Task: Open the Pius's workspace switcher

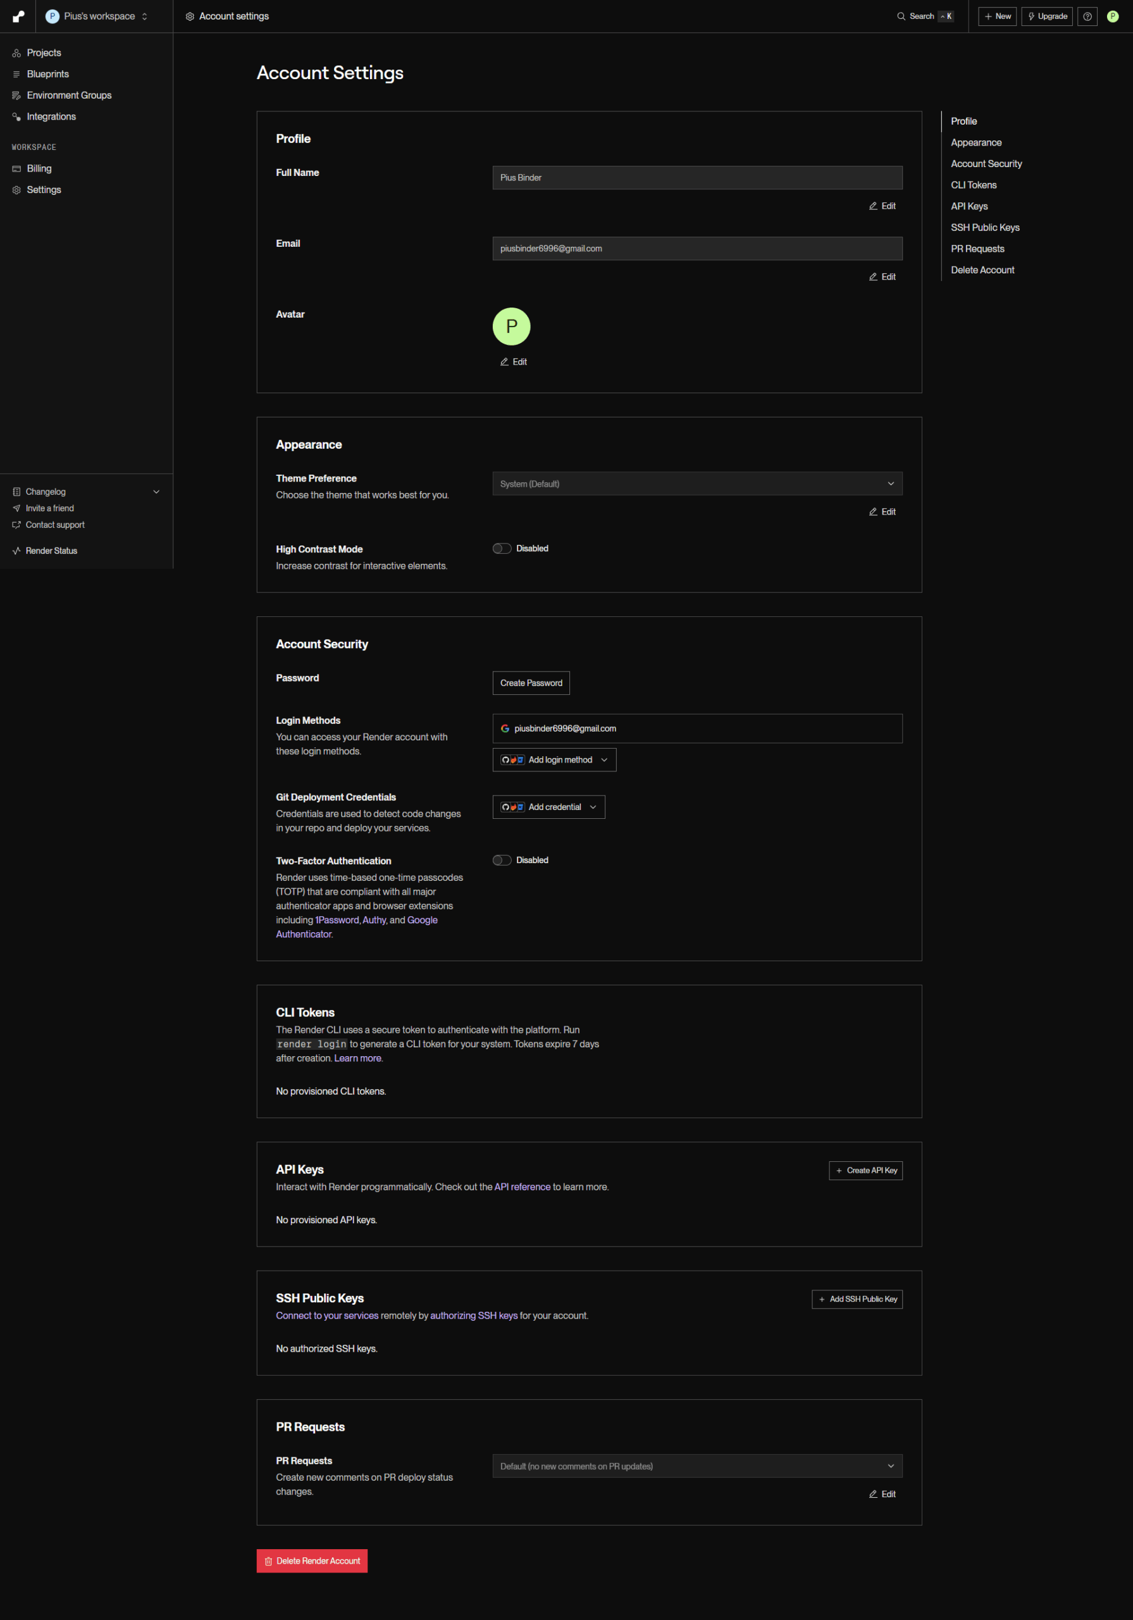Action: [97, 16]
